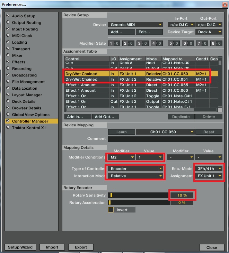Enable the Invert checkbox
Image resolution: width=229 pixels, height=253 pixels.
coord(111,210)
